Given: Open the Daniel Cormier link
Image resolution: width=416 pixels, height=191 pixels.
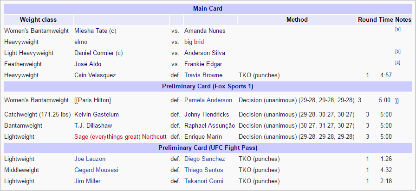Looking at the screenshot, I should coord(94,53).
